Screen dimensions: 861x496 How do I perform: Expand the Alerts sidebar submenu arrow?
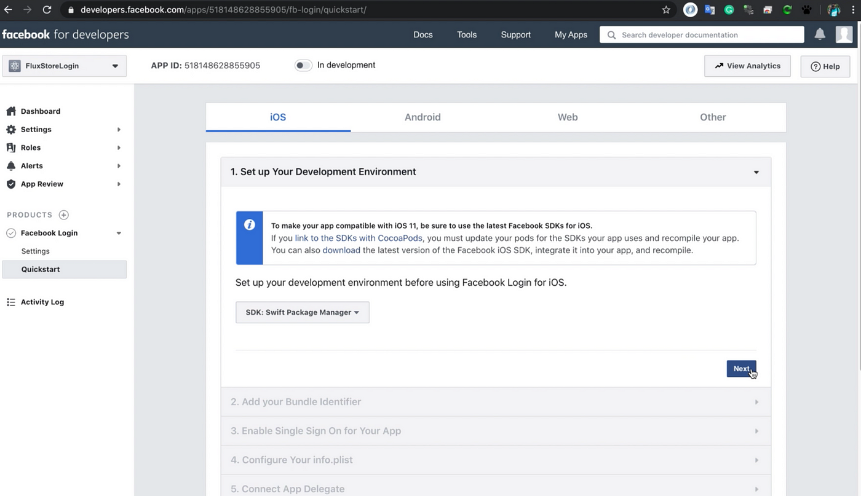tap(119, 166)
